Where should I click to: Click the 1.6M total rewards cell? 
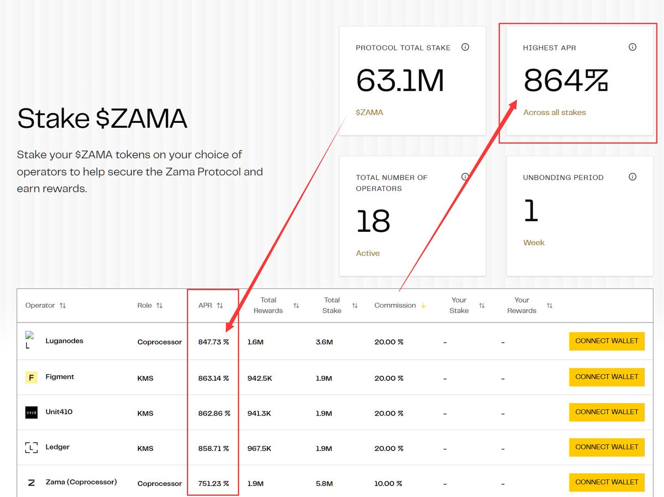pyautogui.click(x=255, y=342)
